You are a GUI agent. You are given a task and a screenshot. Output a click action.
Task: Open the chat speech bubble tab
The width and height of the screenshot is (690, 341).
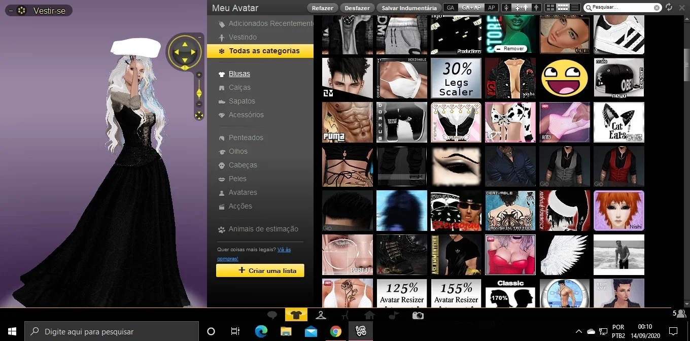tap(272, 315)
